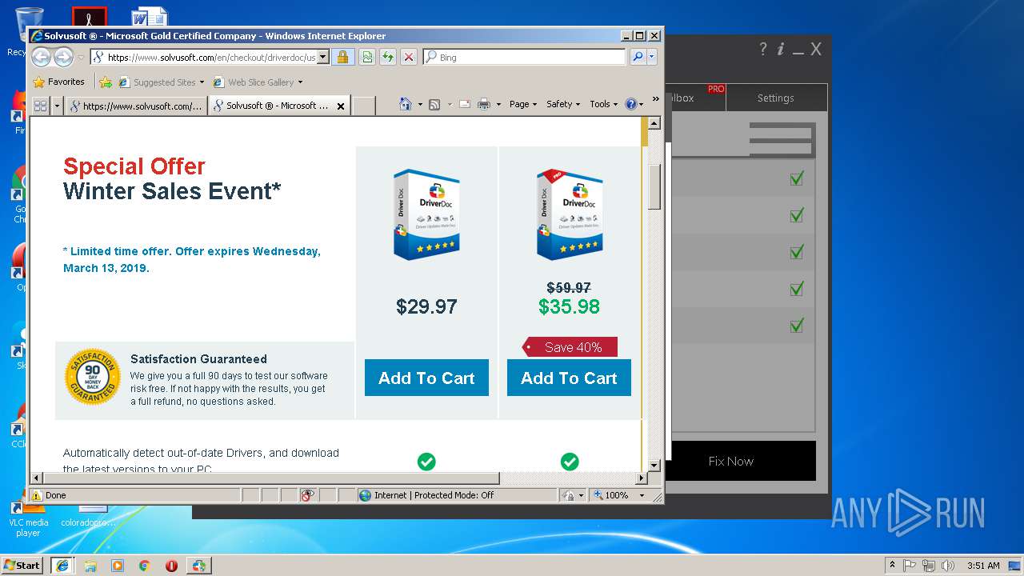Click the Start button
This screenshot has width=1024, height=576.
coord(22,566)
